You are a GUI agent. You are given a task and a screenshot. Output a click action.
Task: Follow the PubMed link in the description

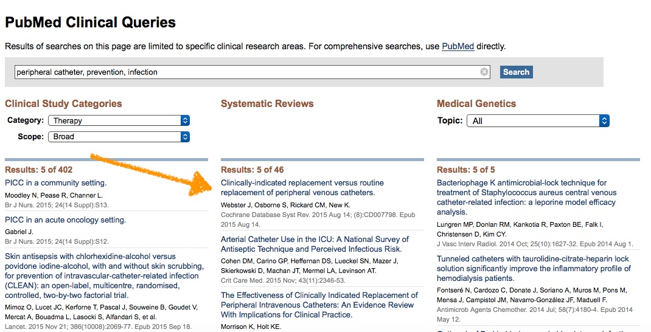[x=458, y=46]
